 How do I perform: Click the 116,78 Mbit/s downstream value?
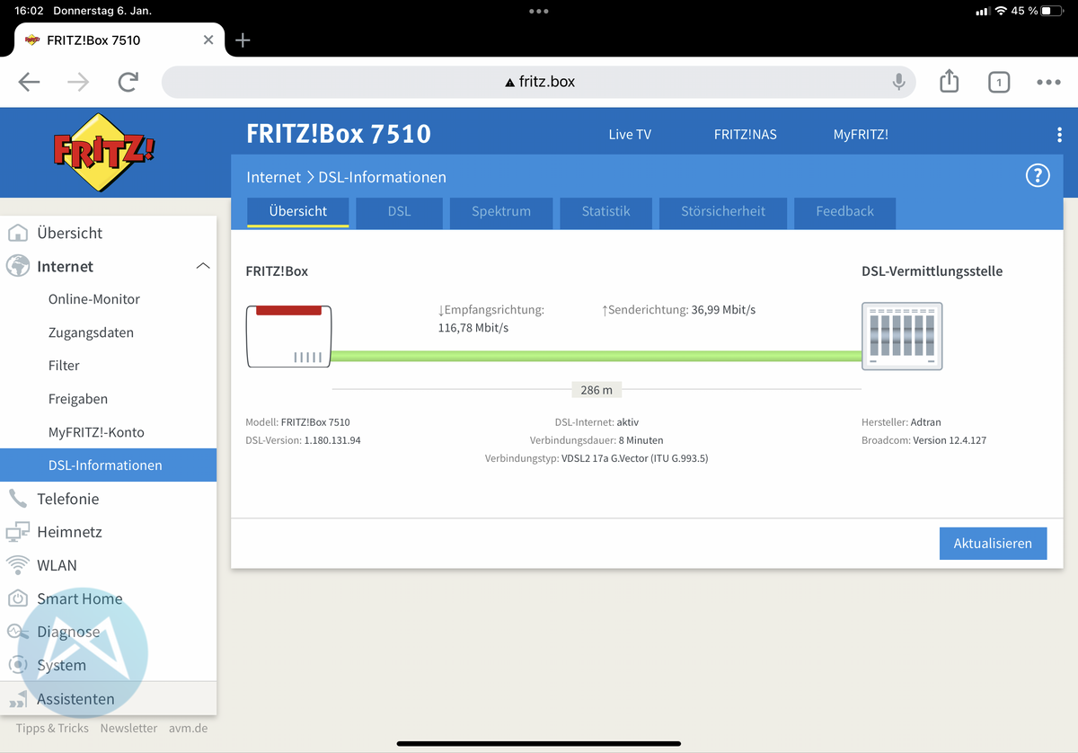tap(473, 328)
